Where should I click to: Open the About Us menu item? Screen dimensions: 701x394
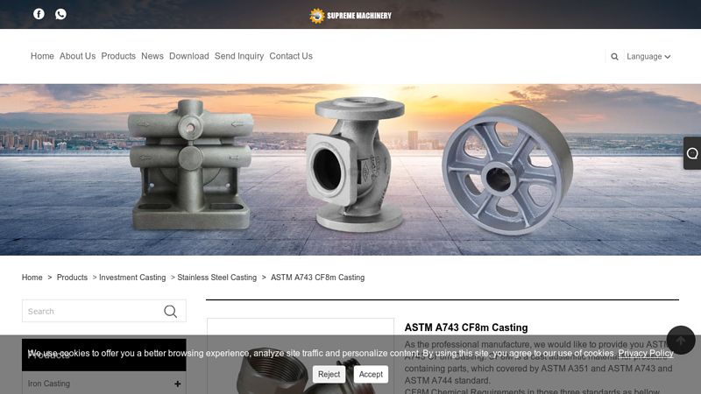tap(77, 56)
